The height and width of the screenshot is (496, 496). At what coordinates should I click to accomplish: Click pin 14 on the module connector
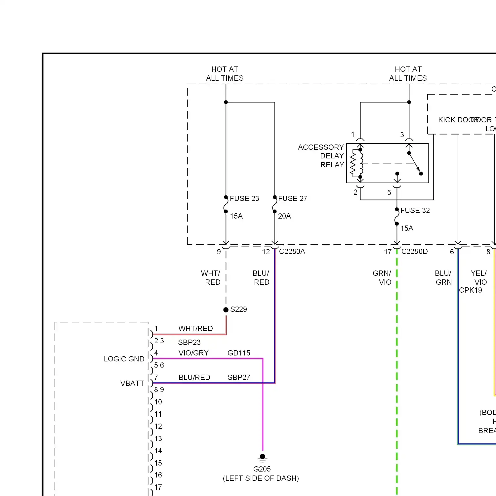[158, 451]
